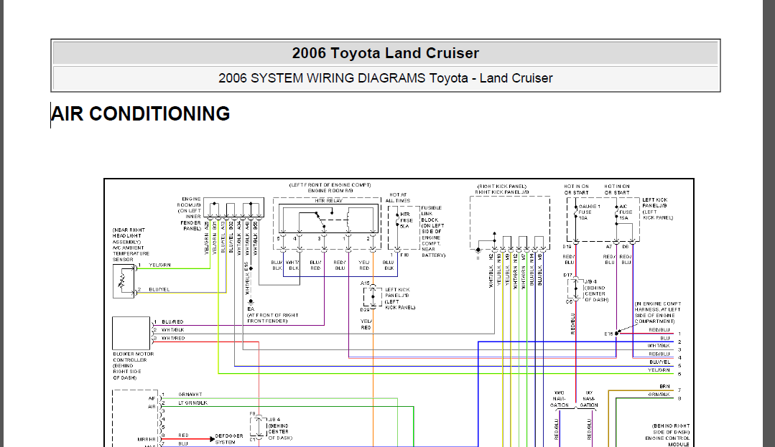Click the "EA" ground point label
This screenshot has height=447, width=775.
coord(251,309)
